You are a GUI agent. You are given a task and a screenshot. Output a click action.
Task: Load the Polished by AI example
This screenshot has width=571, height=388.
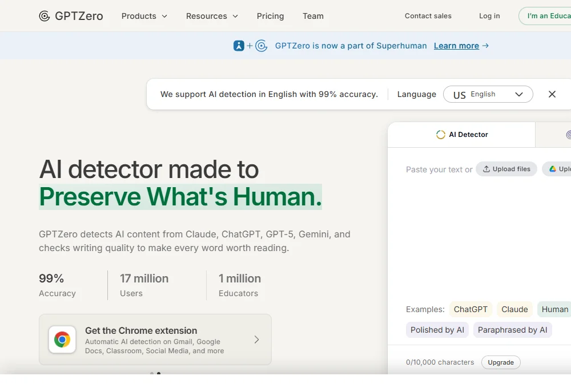pyautogui.click(x=437, y=330)
